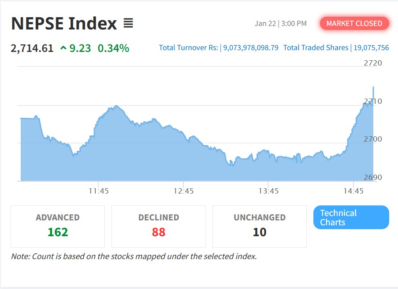Click the 13:45 time axis label
Image resolution: width=398 pixels, height=289 pixels.
click(269, 191)
